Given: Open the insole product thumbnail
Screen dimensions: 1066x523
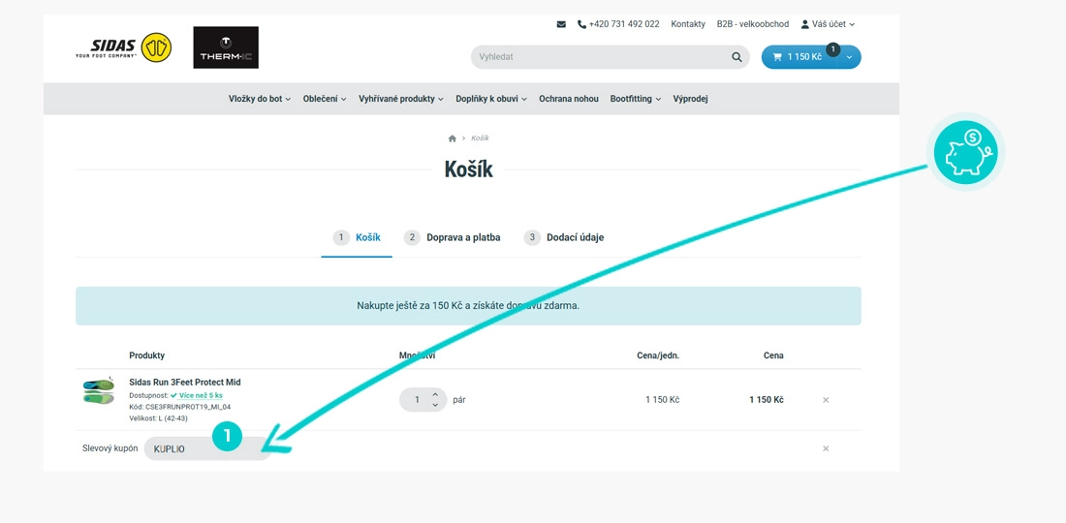Looking at the screenshot, I should (x=99, y=392).
